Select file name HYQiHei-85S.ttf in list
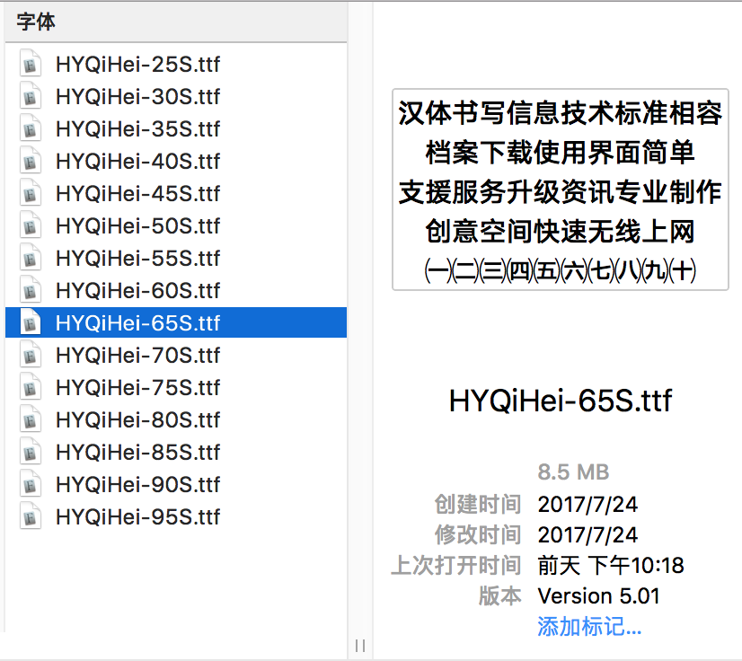 click(x=137, y=453)
